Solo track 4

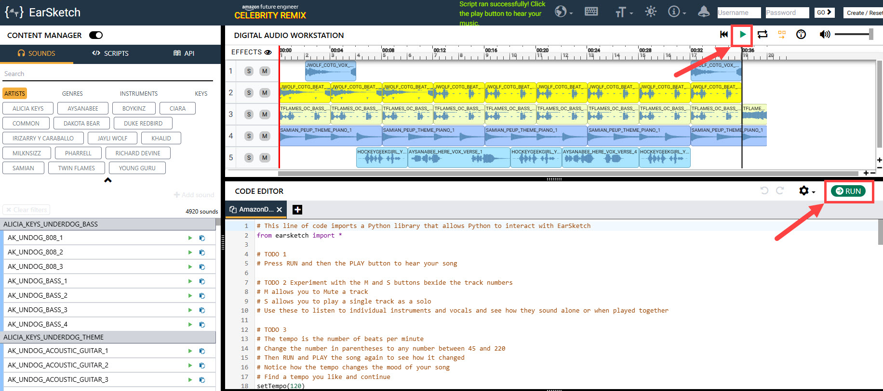249,136
